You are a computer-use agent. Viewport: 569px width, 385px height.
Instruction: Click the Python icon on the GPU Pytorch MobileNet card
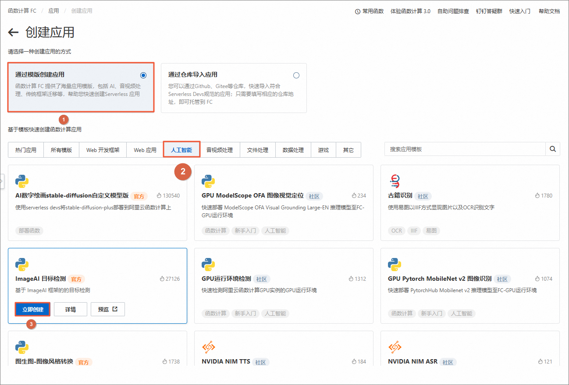point(395,264)
